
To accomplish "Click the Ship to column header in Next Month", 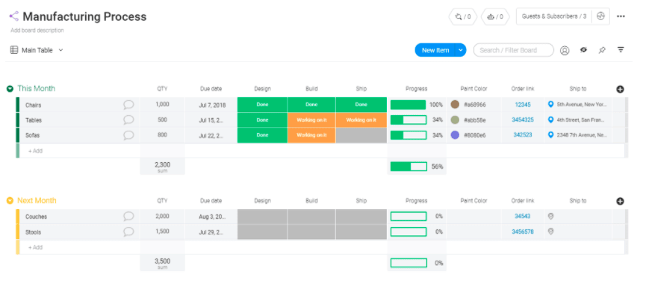I will (x=578, y=201).
